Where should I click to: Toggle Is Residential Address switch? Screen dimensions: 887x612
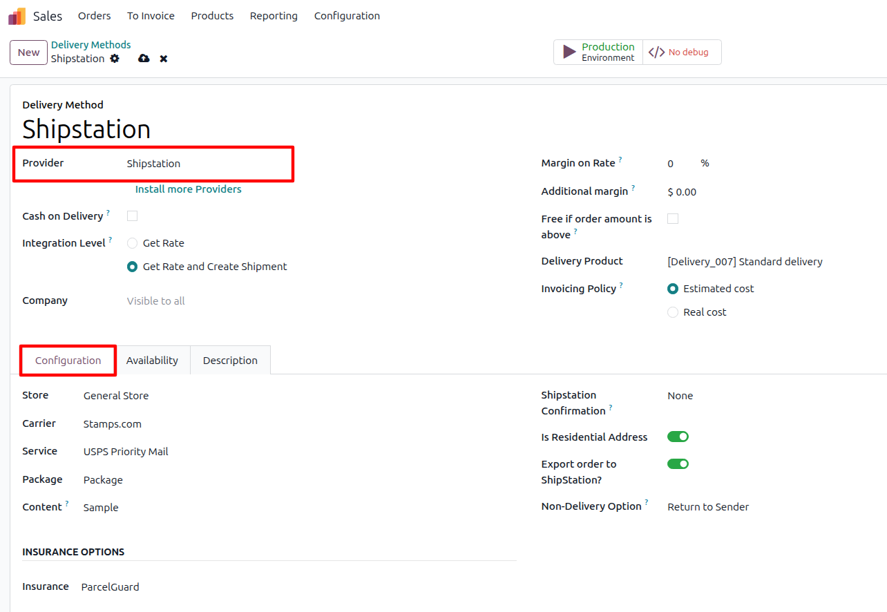(678, 437)
